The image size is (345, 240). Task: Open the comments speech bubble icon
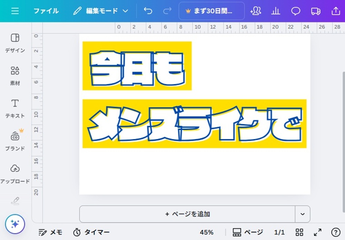click(x=295, y=11)
